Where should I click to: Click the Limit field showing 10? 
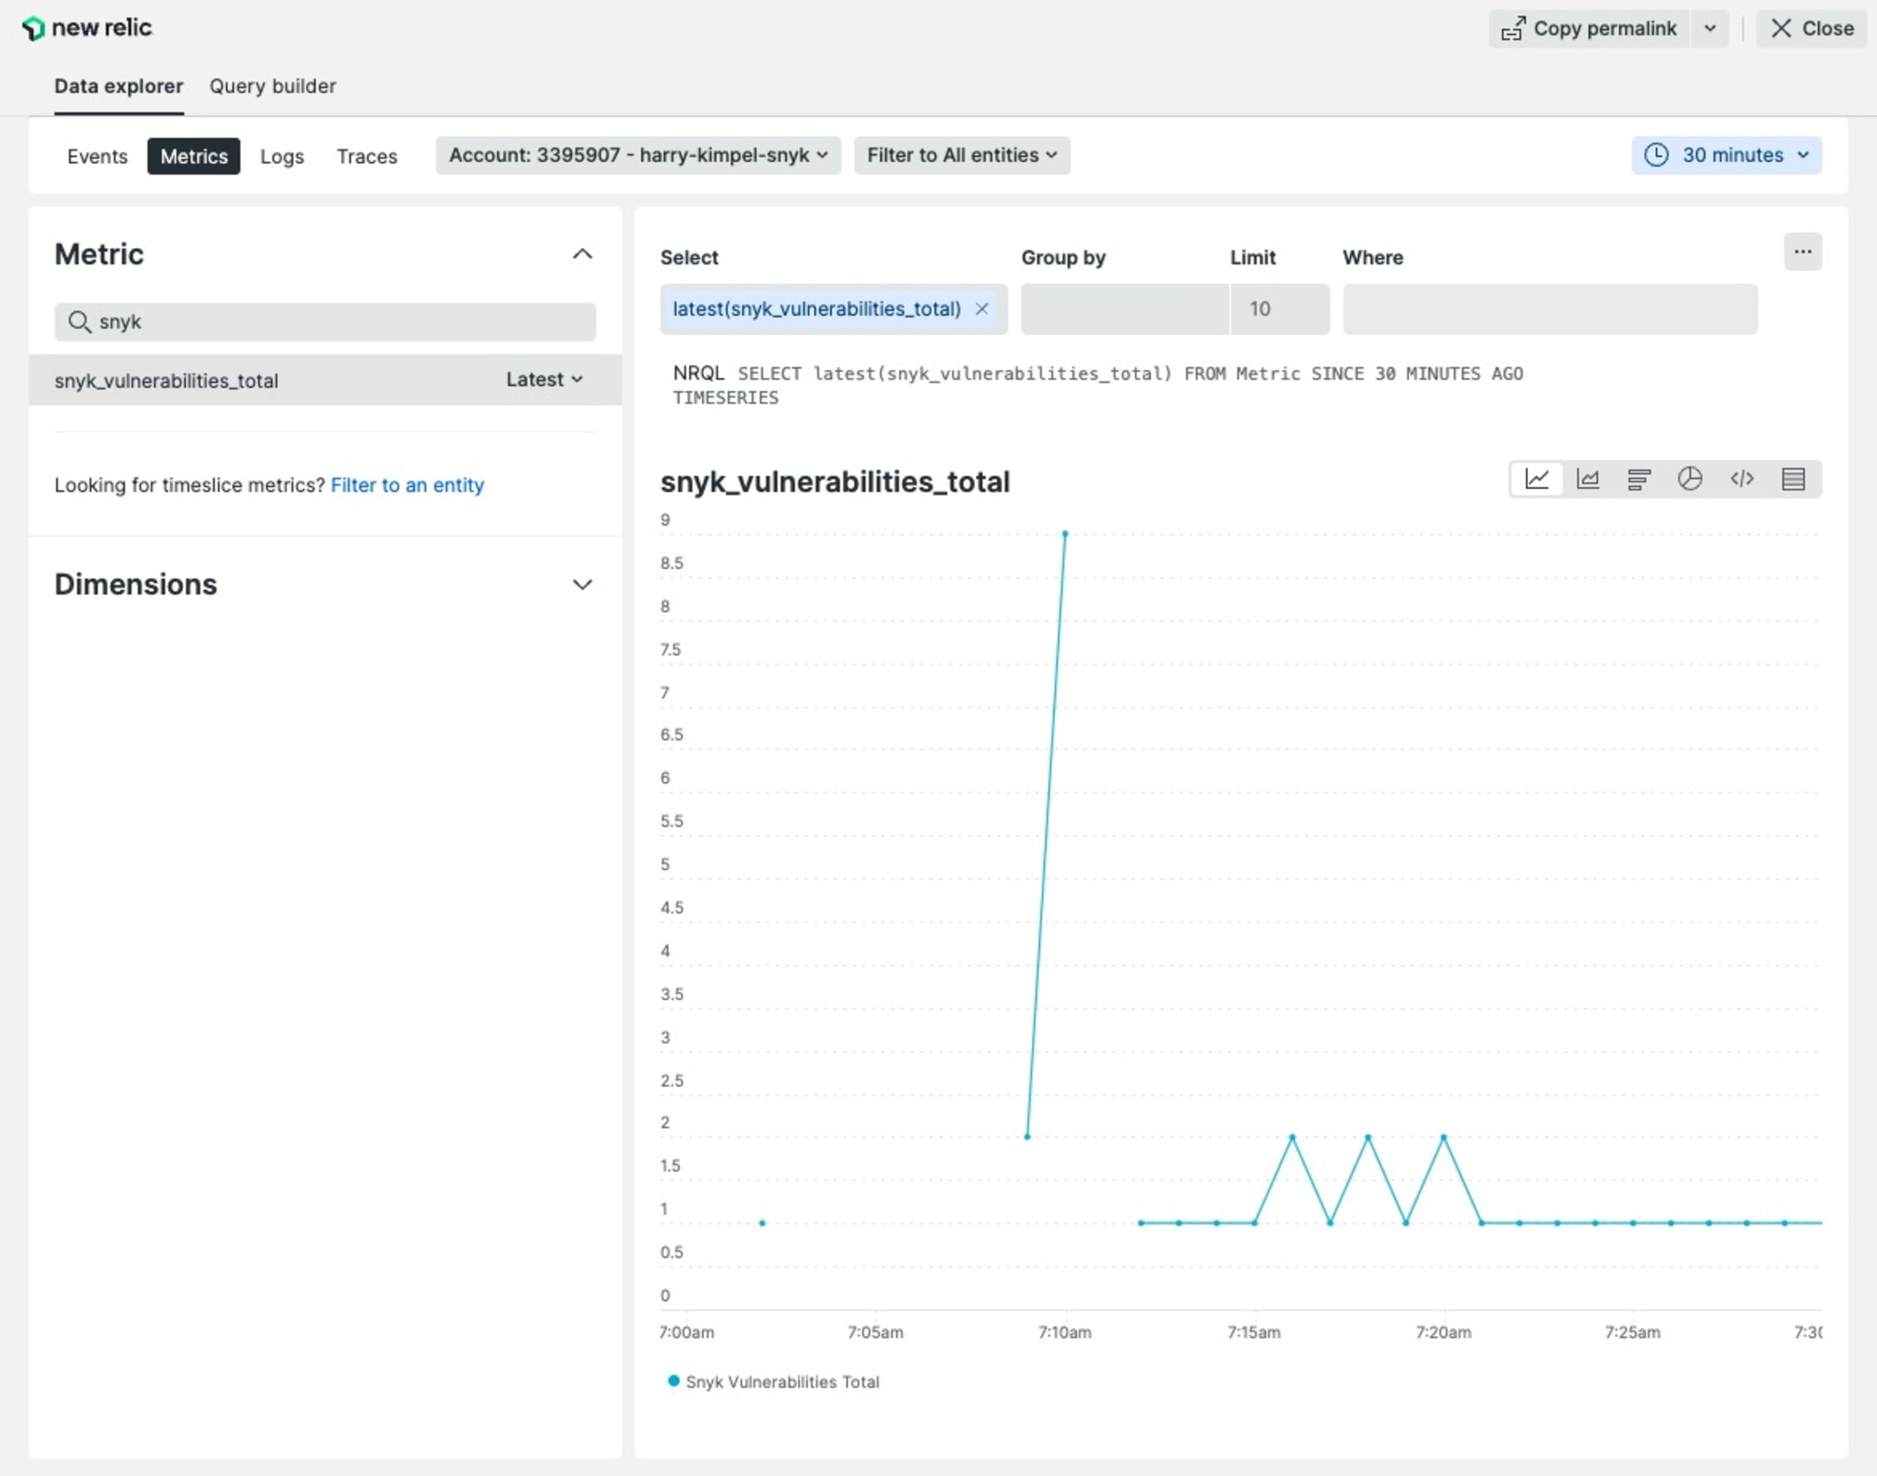tap(1280, 309)
